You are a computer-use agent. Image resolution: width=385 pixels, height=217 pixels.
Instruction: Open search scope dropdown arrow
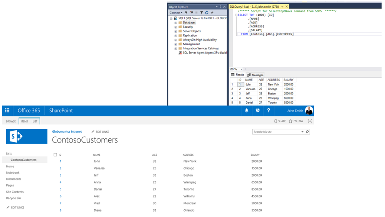tap(302, 132)
